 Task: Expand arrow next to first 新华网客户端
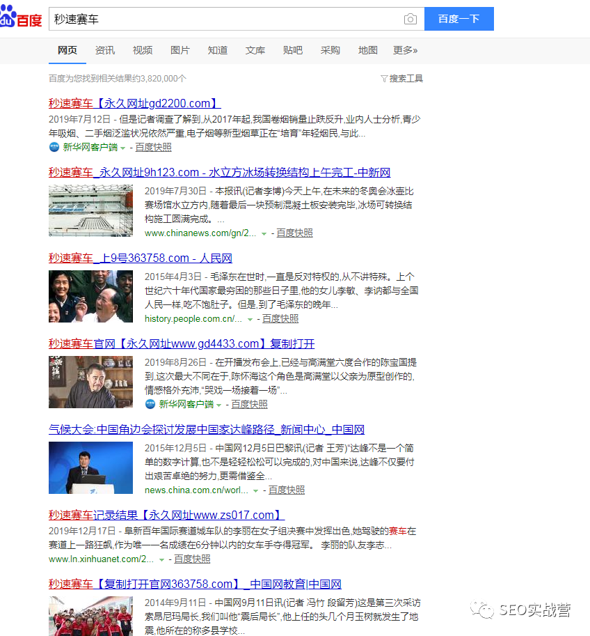pos(122,148)
